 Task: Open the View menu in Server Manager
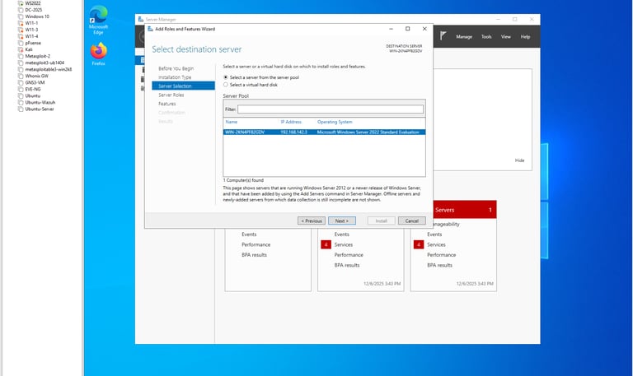click(x=505, y=37)
